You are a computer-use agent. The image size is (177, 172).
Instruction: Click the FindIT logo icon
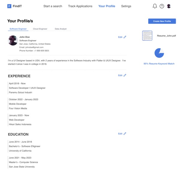[x=9, y=6]
